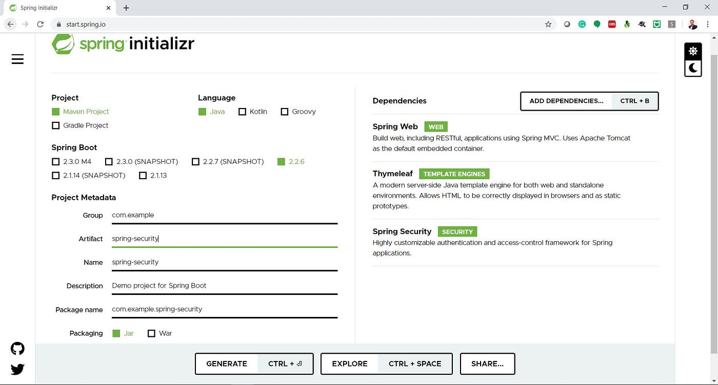Click the Thymeleaf dependency entry
This screenshot has height=385, width=718.
click(515, 189)
